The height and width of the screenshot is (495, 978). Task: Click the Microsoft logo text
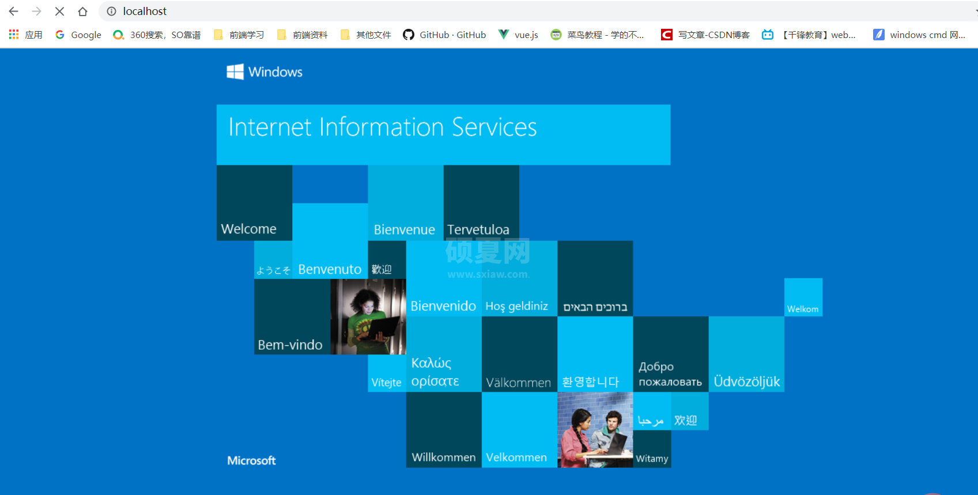[x=251, y=460]
